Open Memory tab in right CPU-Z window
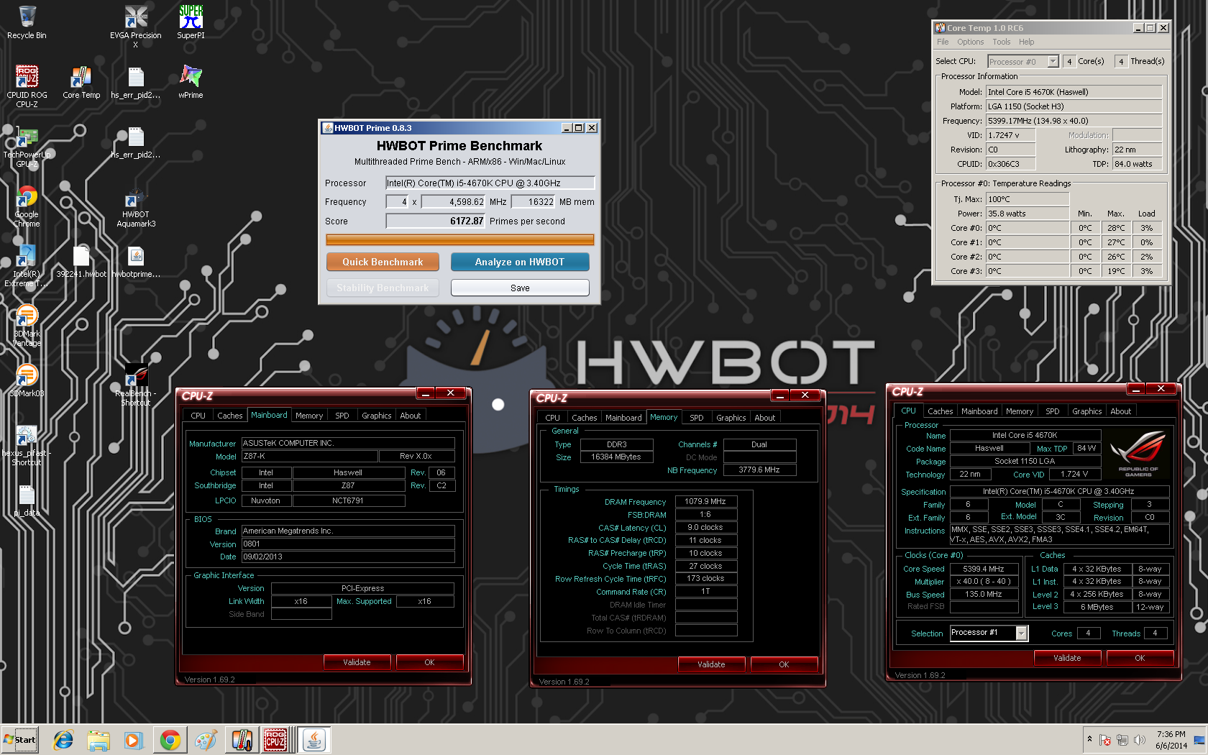Screen dimensions: 1208x755 tap(1019, 411)
